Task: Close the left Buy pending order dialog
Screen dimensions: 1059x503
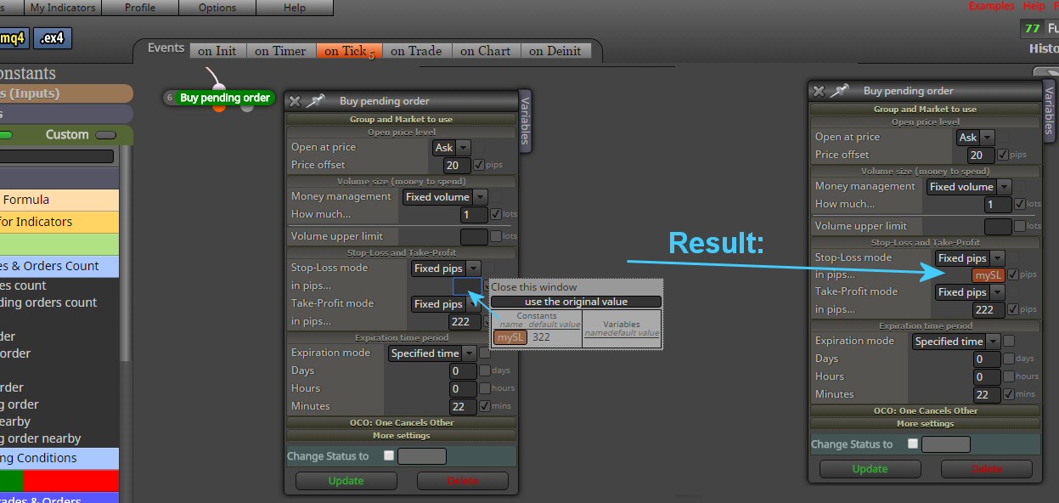Action: pyautogui.click(x=295, y=101)
